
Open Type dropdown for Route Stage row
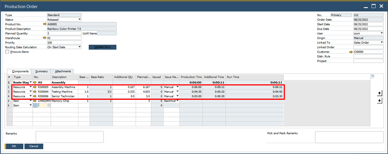tap(31, 82)
